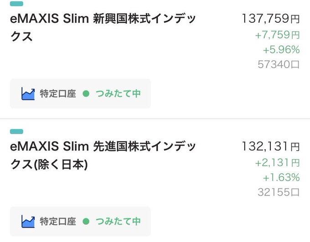310x242 pixels.
Task: Click green status dot in the 新興国株式 card
Action: pos(85,94)
